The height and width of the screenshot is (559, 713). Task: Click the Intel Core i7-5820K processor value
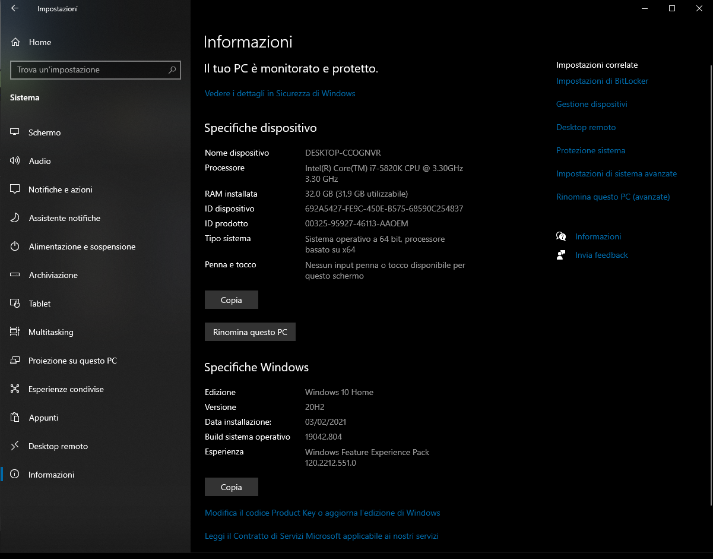(x=384, y=173)
